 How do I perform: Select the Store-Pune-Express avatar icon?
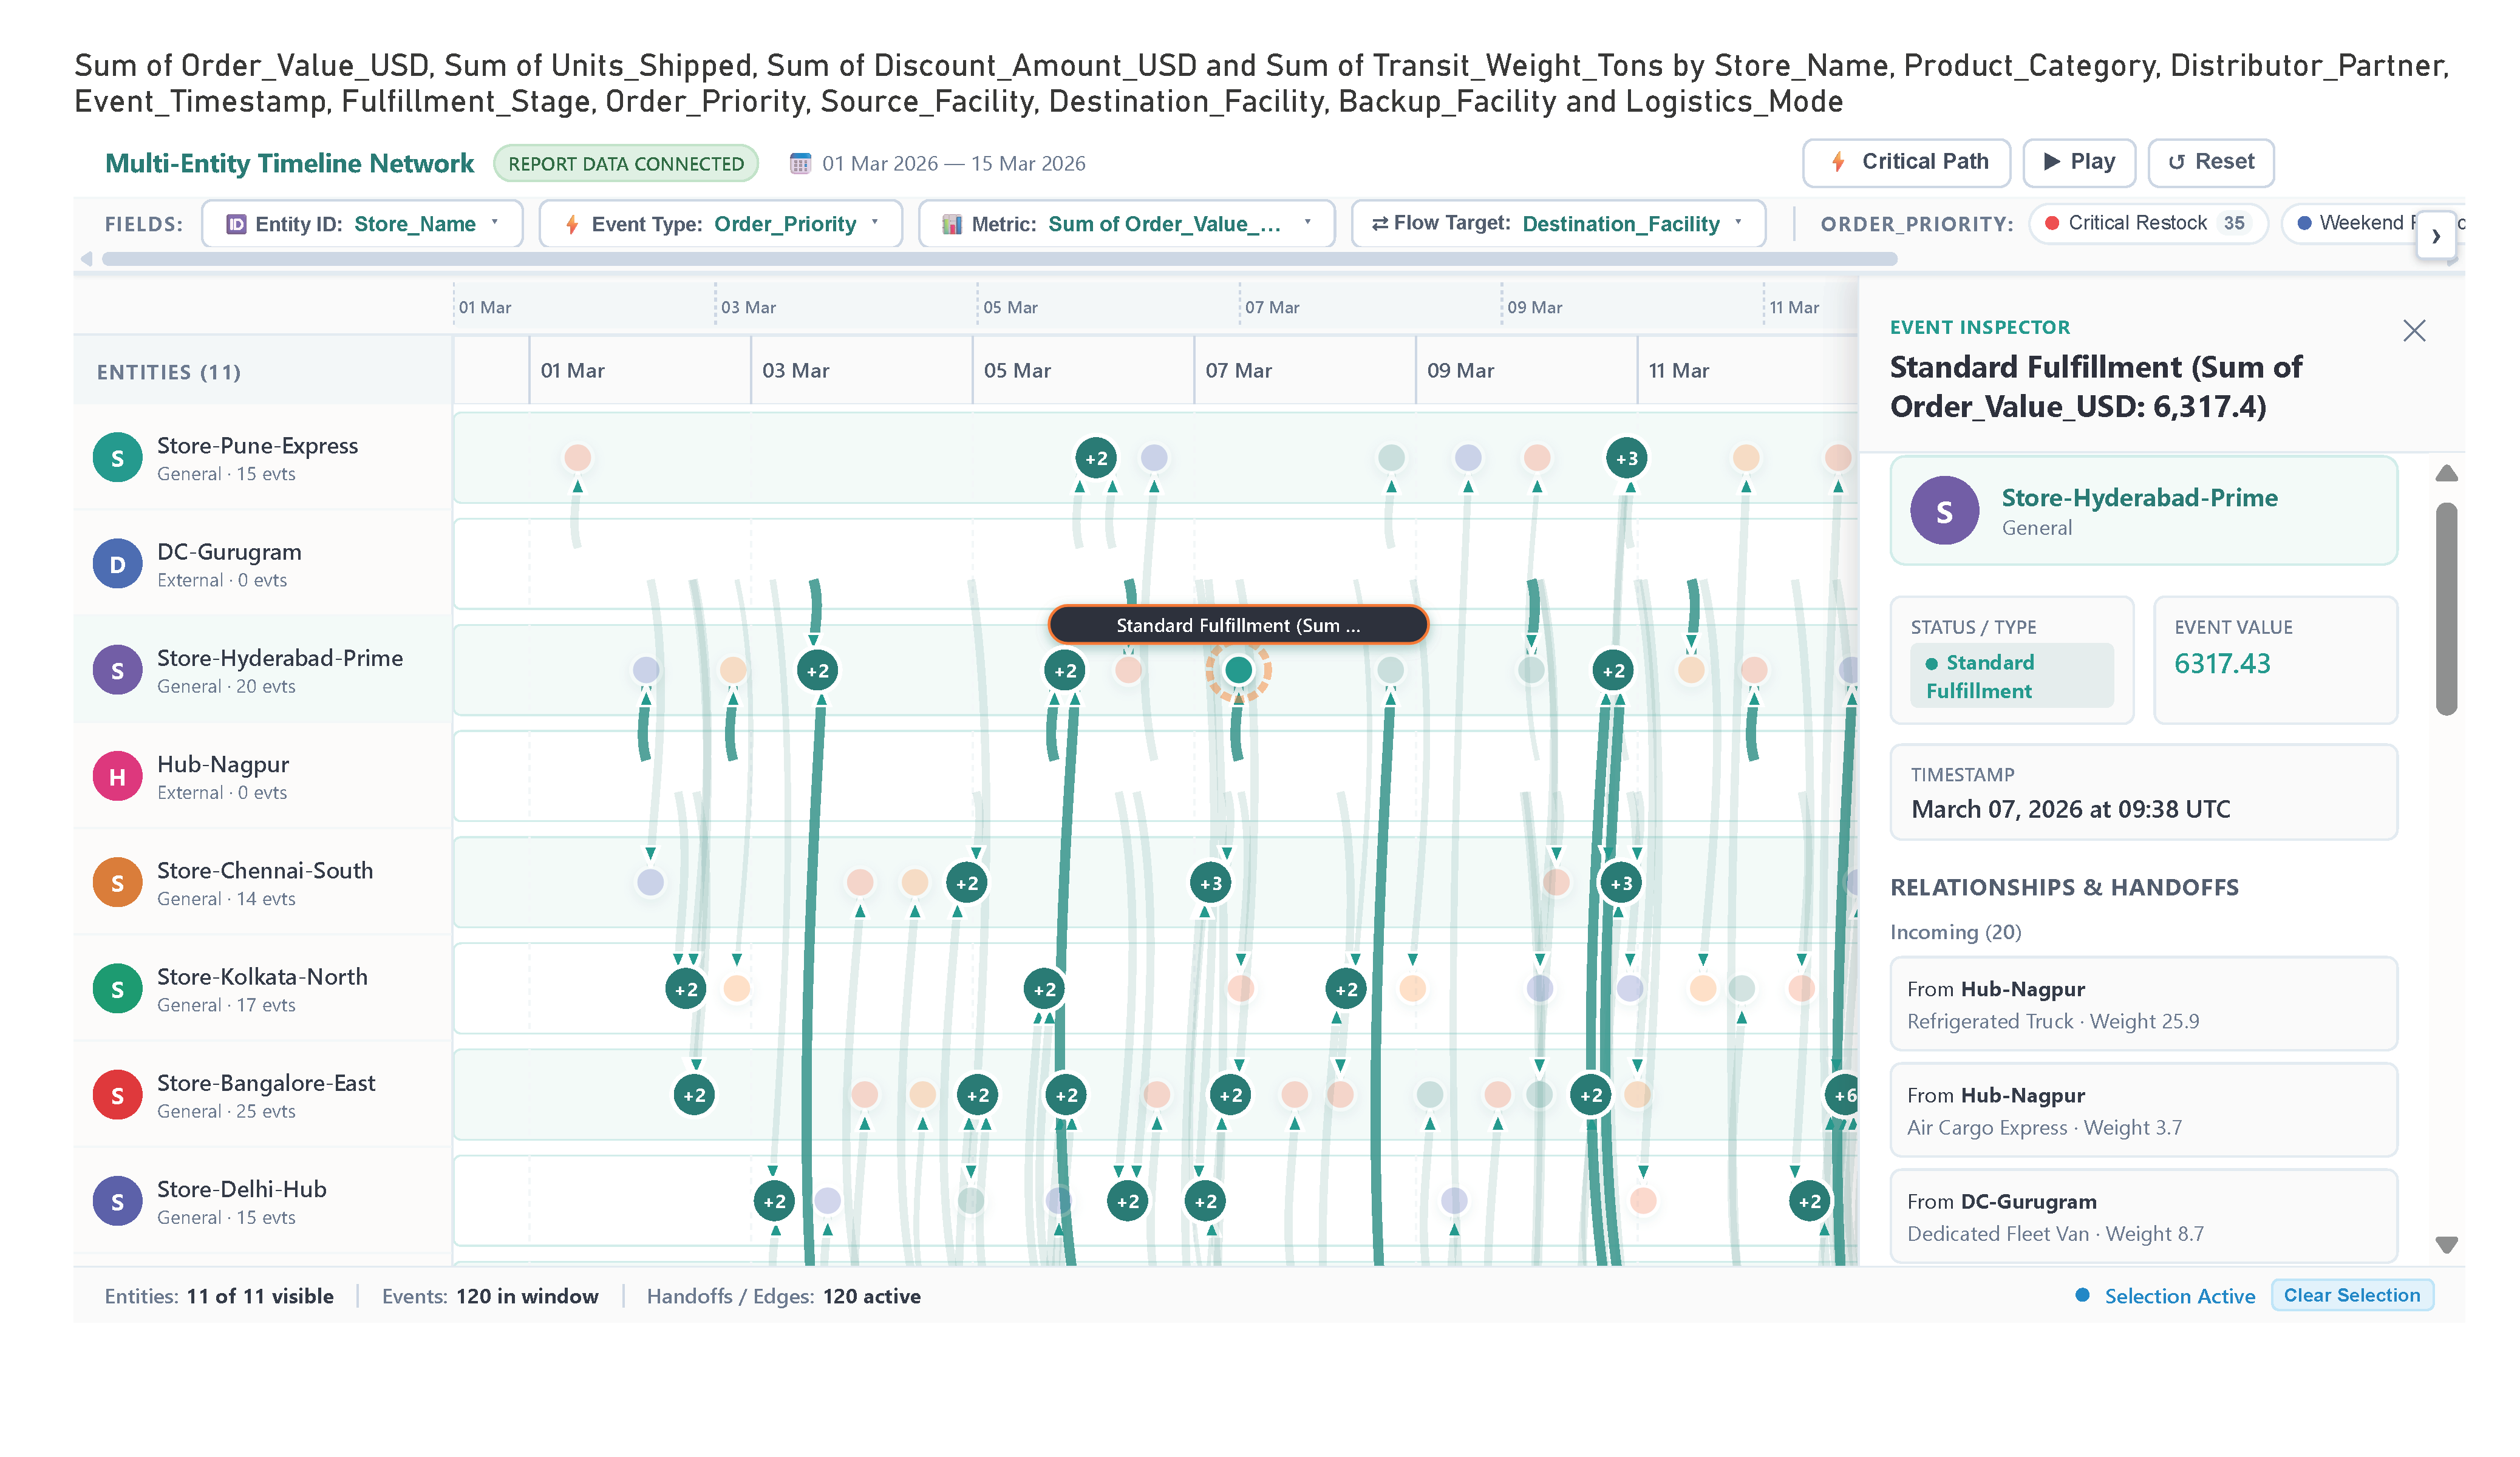(117, 458)
